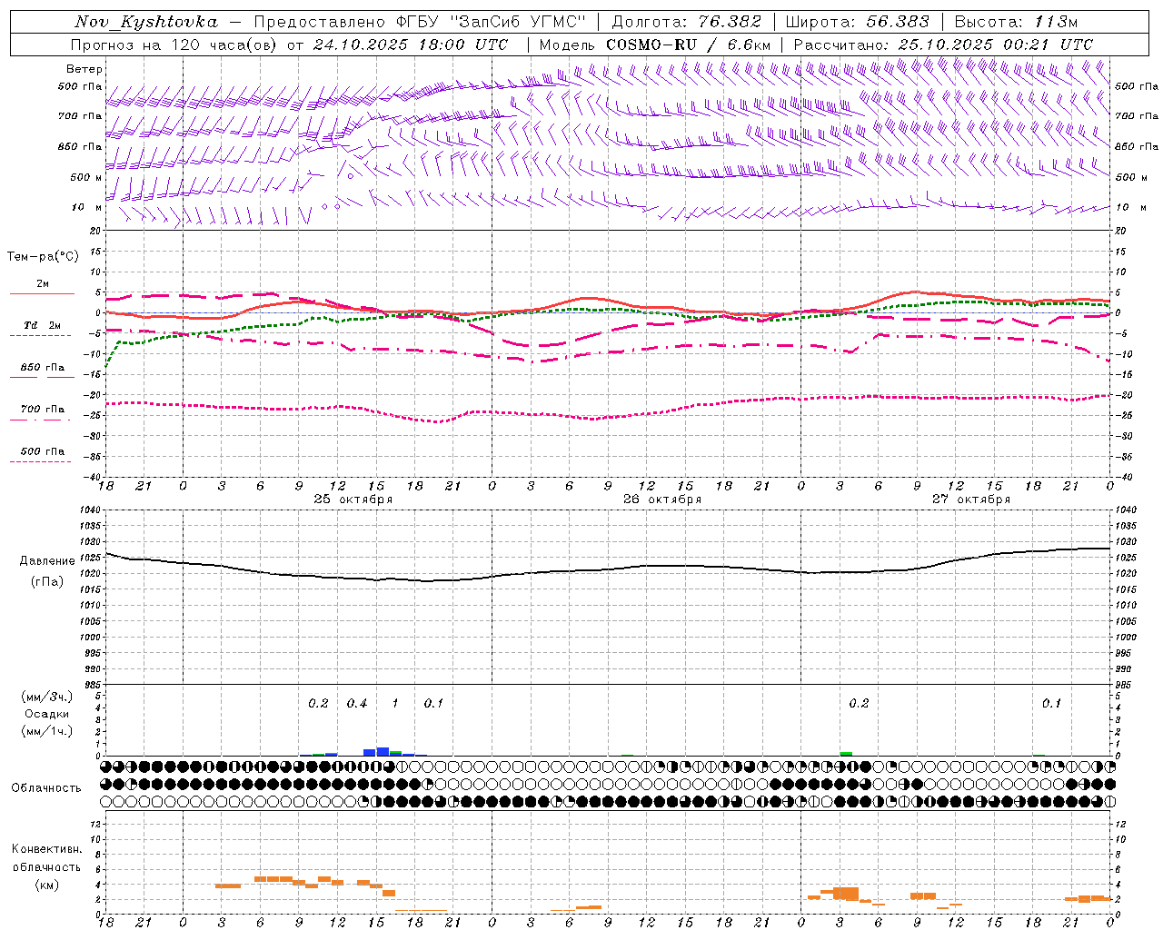This screenshot has width=1163, height=930.
Task: Select the Долгота: 76.382 header field
Action: 687,22
